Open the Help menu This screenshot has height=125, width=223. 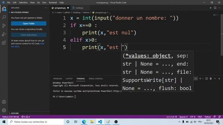pos(61,2)
